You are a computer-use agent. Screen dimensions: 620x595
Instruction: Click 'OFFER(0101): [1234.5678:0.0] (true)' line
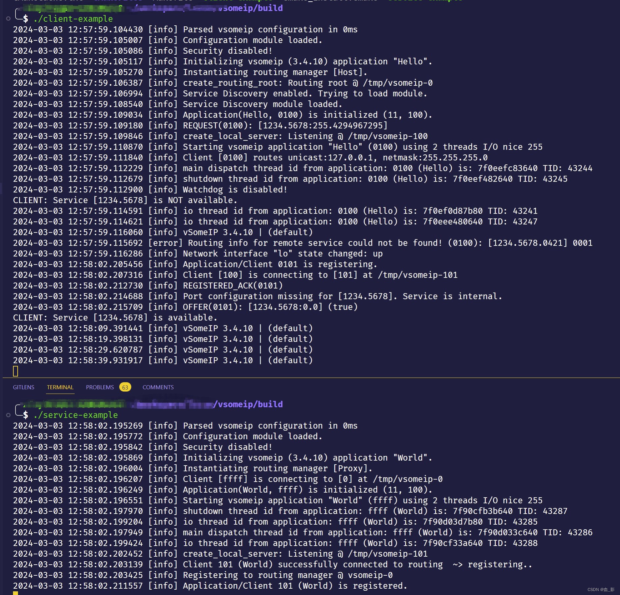click(185, 307)
